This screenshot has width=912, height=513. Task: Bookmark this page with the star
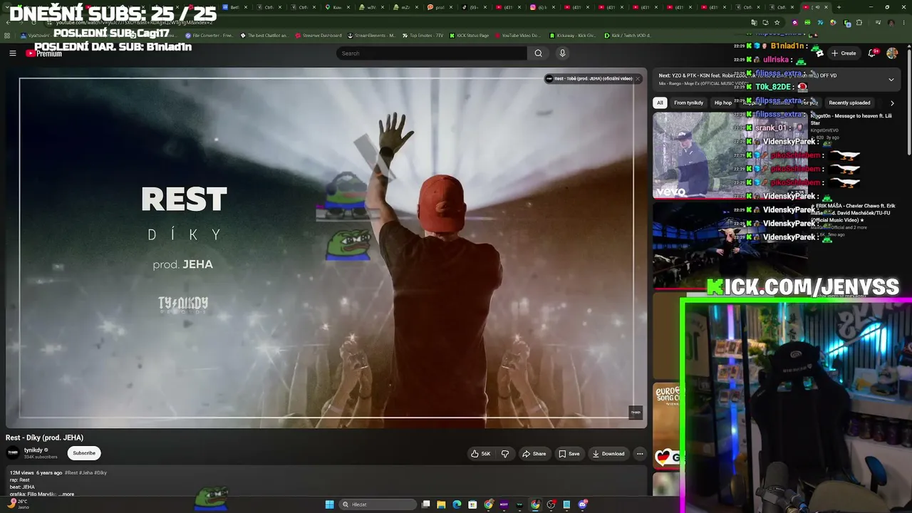[777, 23]
